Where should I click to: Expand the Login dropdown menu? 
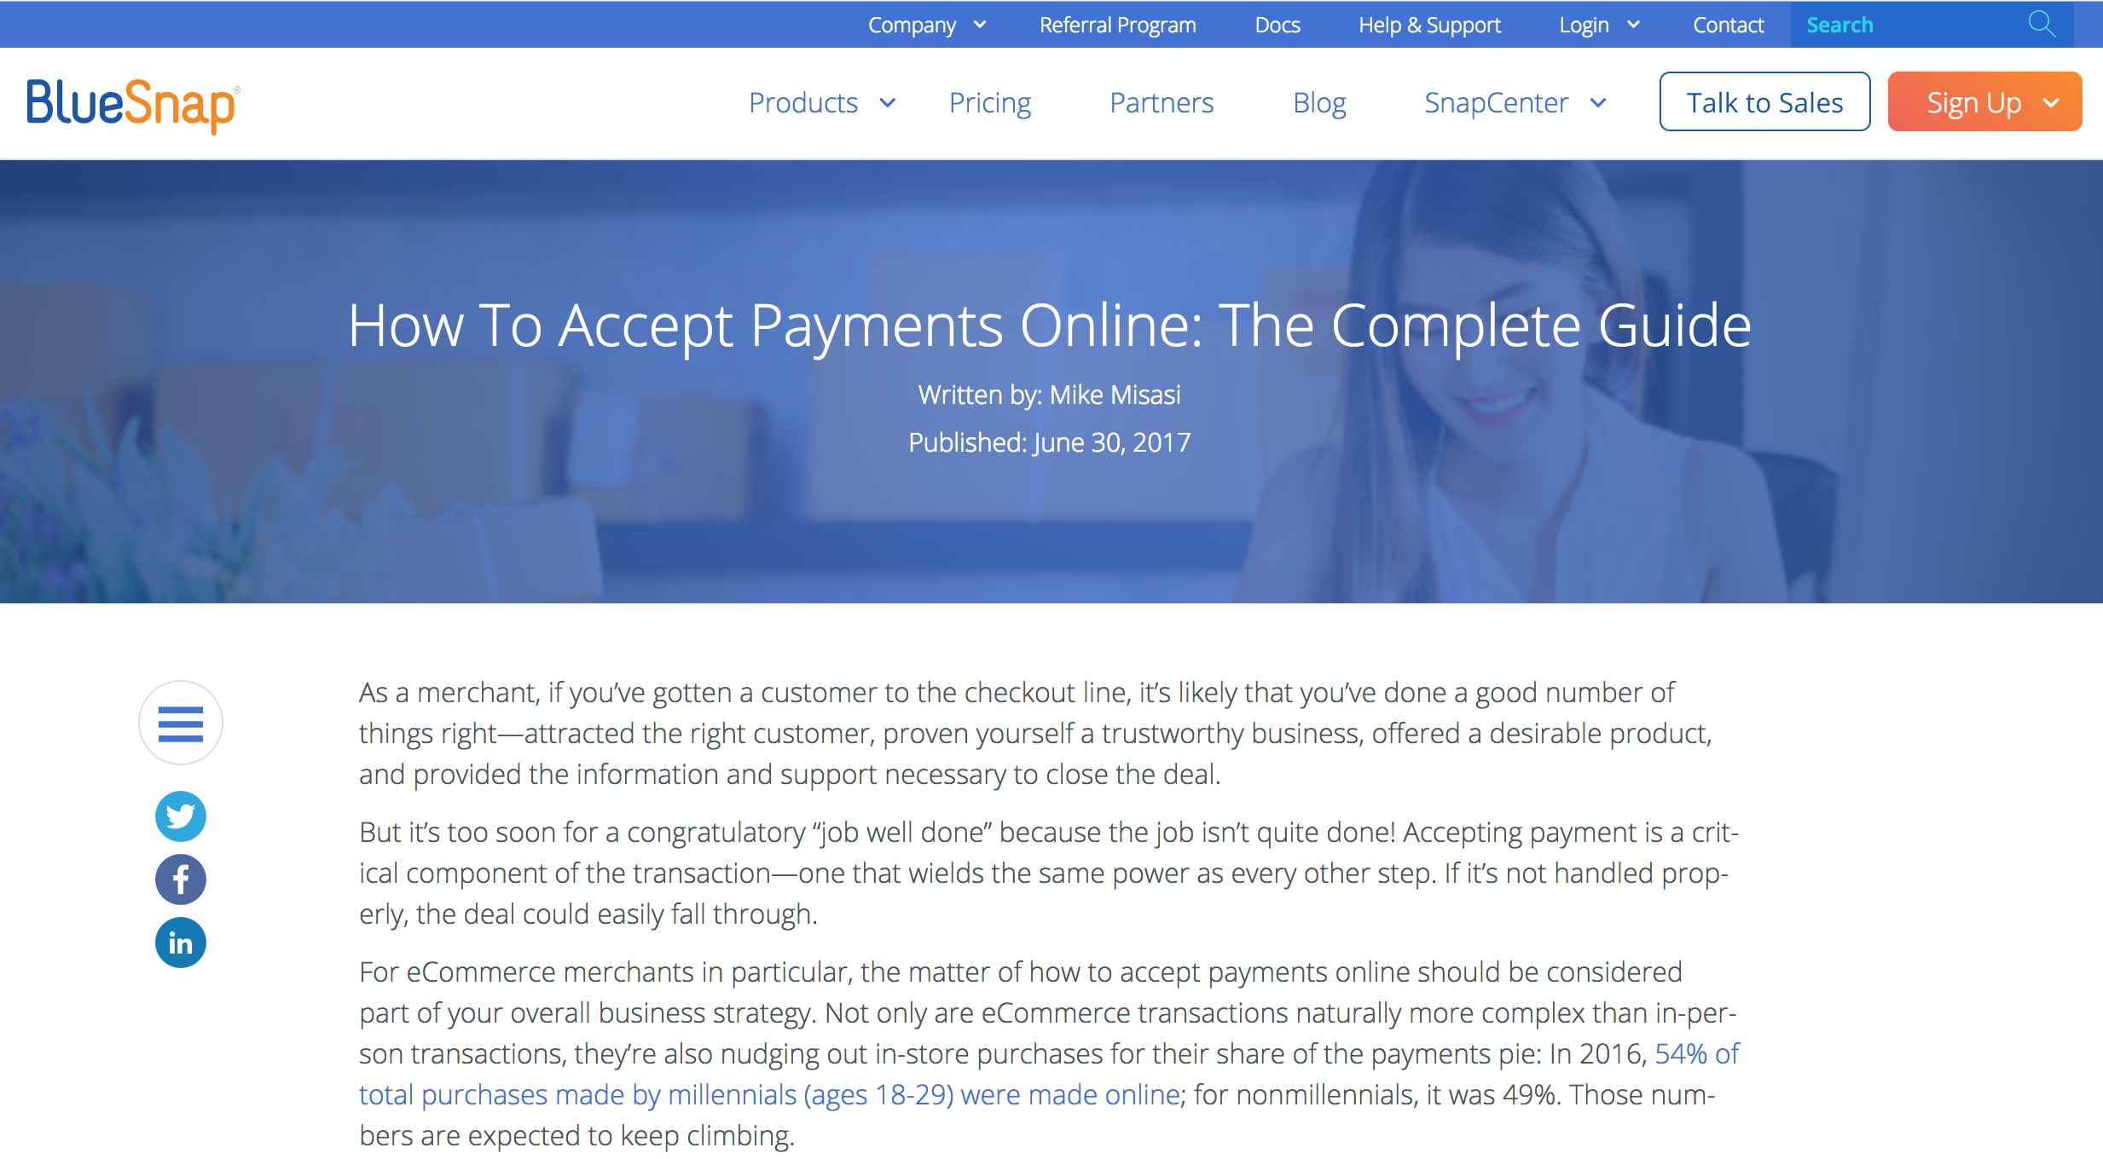[x=1595, y=24]
